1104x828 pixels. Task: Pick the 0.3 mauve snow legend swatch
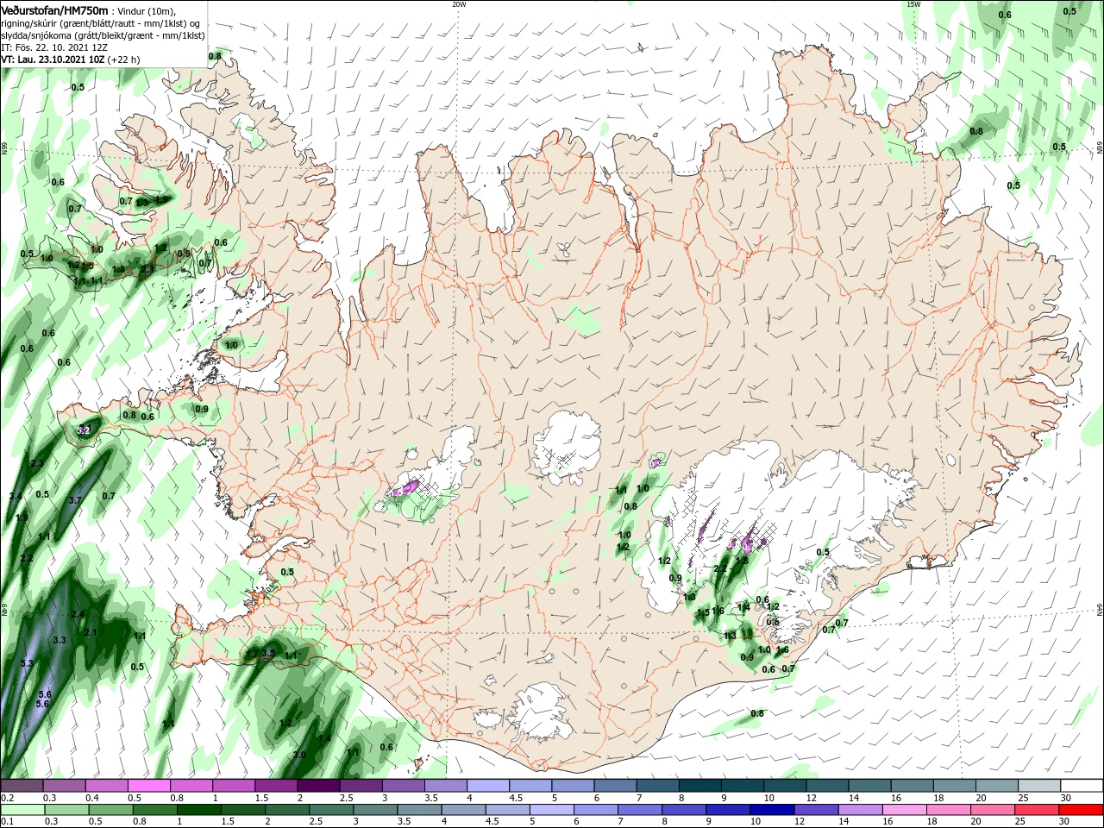(65, 786)
